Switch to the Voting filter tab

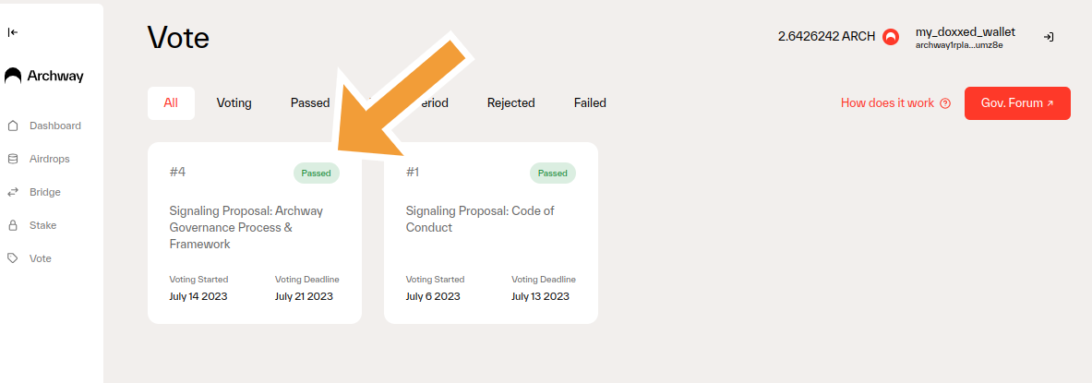(x=234, y=103)
